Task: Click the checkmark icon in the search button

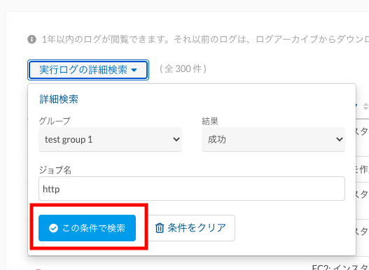Action: 53,228
